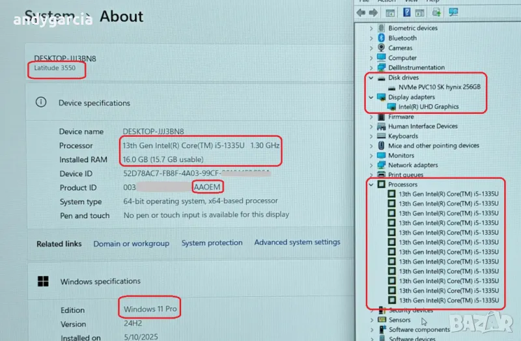Expand the Biometric devices node

click(x=371, y=29)
